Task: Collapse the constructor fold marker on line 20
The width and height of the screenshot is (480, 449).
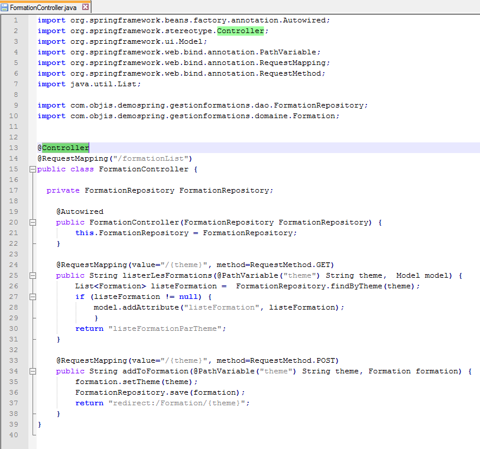Action: (33, 222)
